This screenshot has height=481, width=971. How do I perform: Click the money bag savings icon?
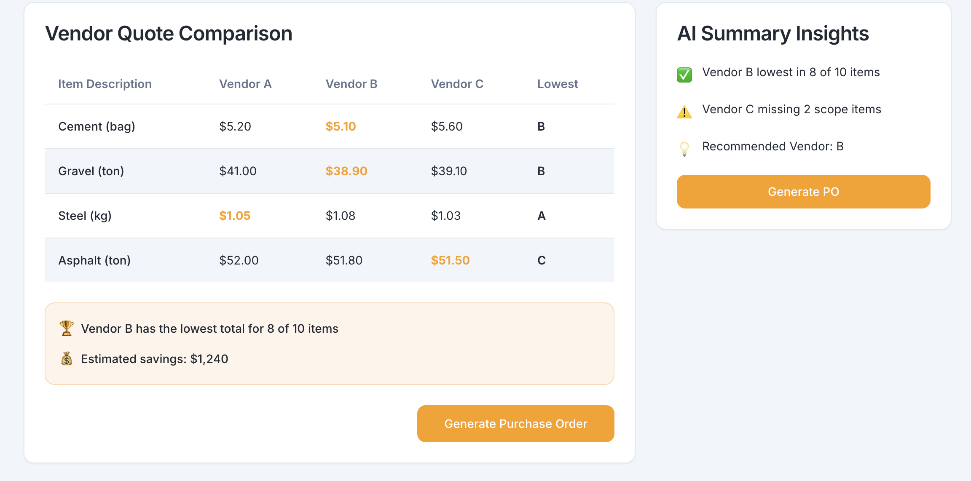click(x=67, y=359)
